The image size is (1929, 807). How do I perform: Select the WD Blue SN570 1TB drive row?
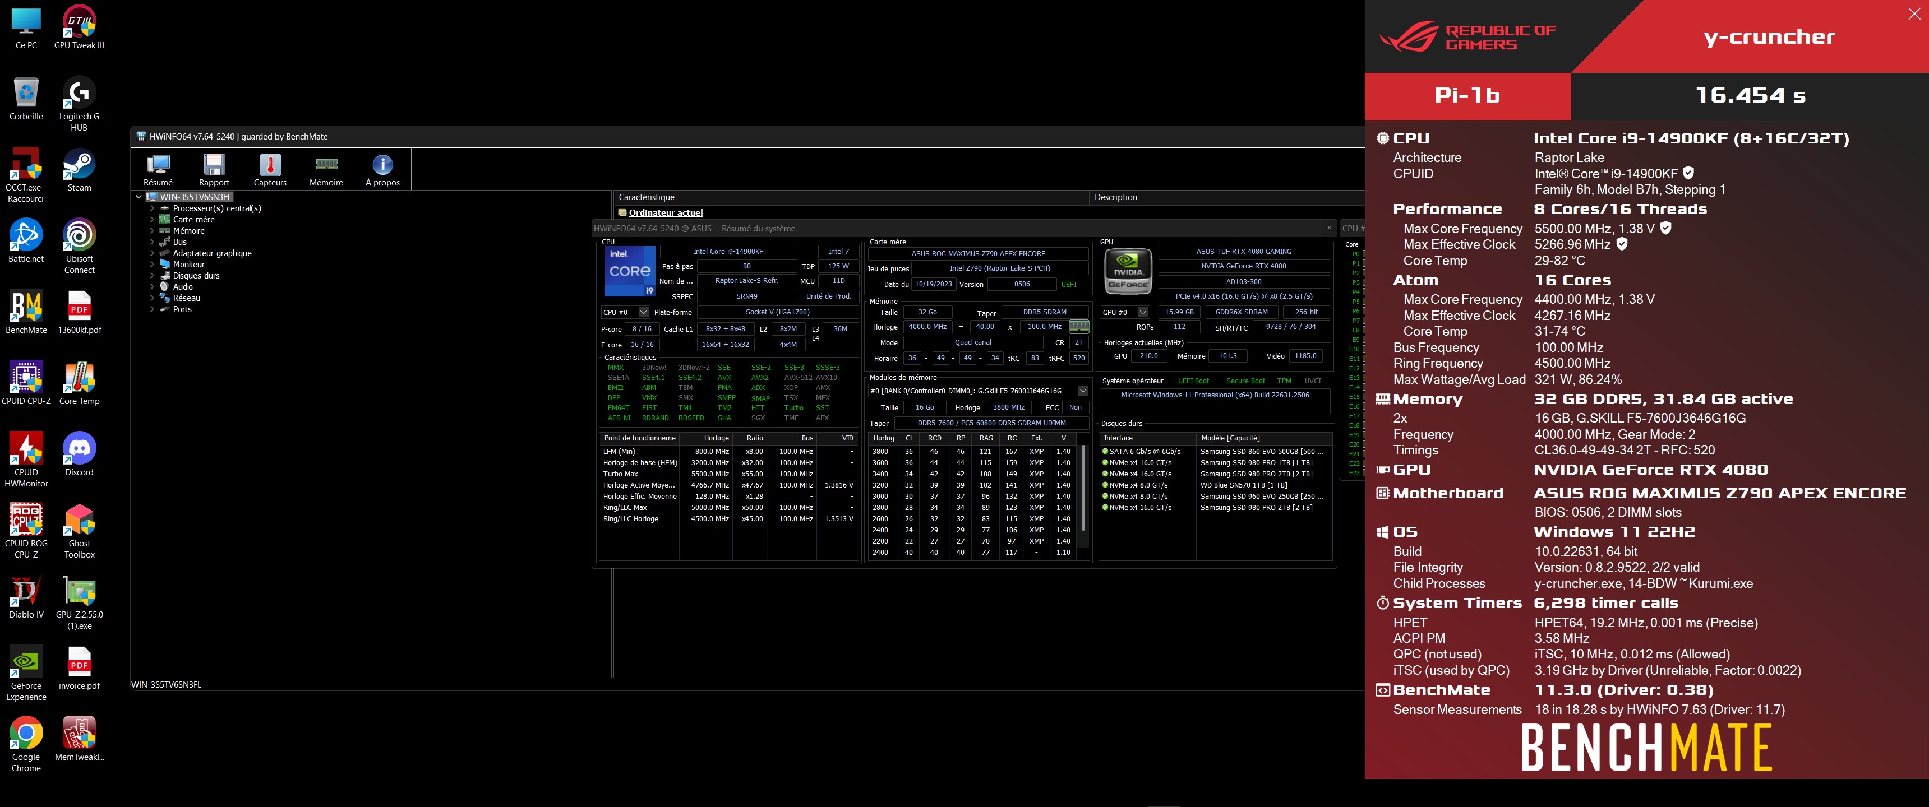pyautogui.click(x=1215, y=485)
